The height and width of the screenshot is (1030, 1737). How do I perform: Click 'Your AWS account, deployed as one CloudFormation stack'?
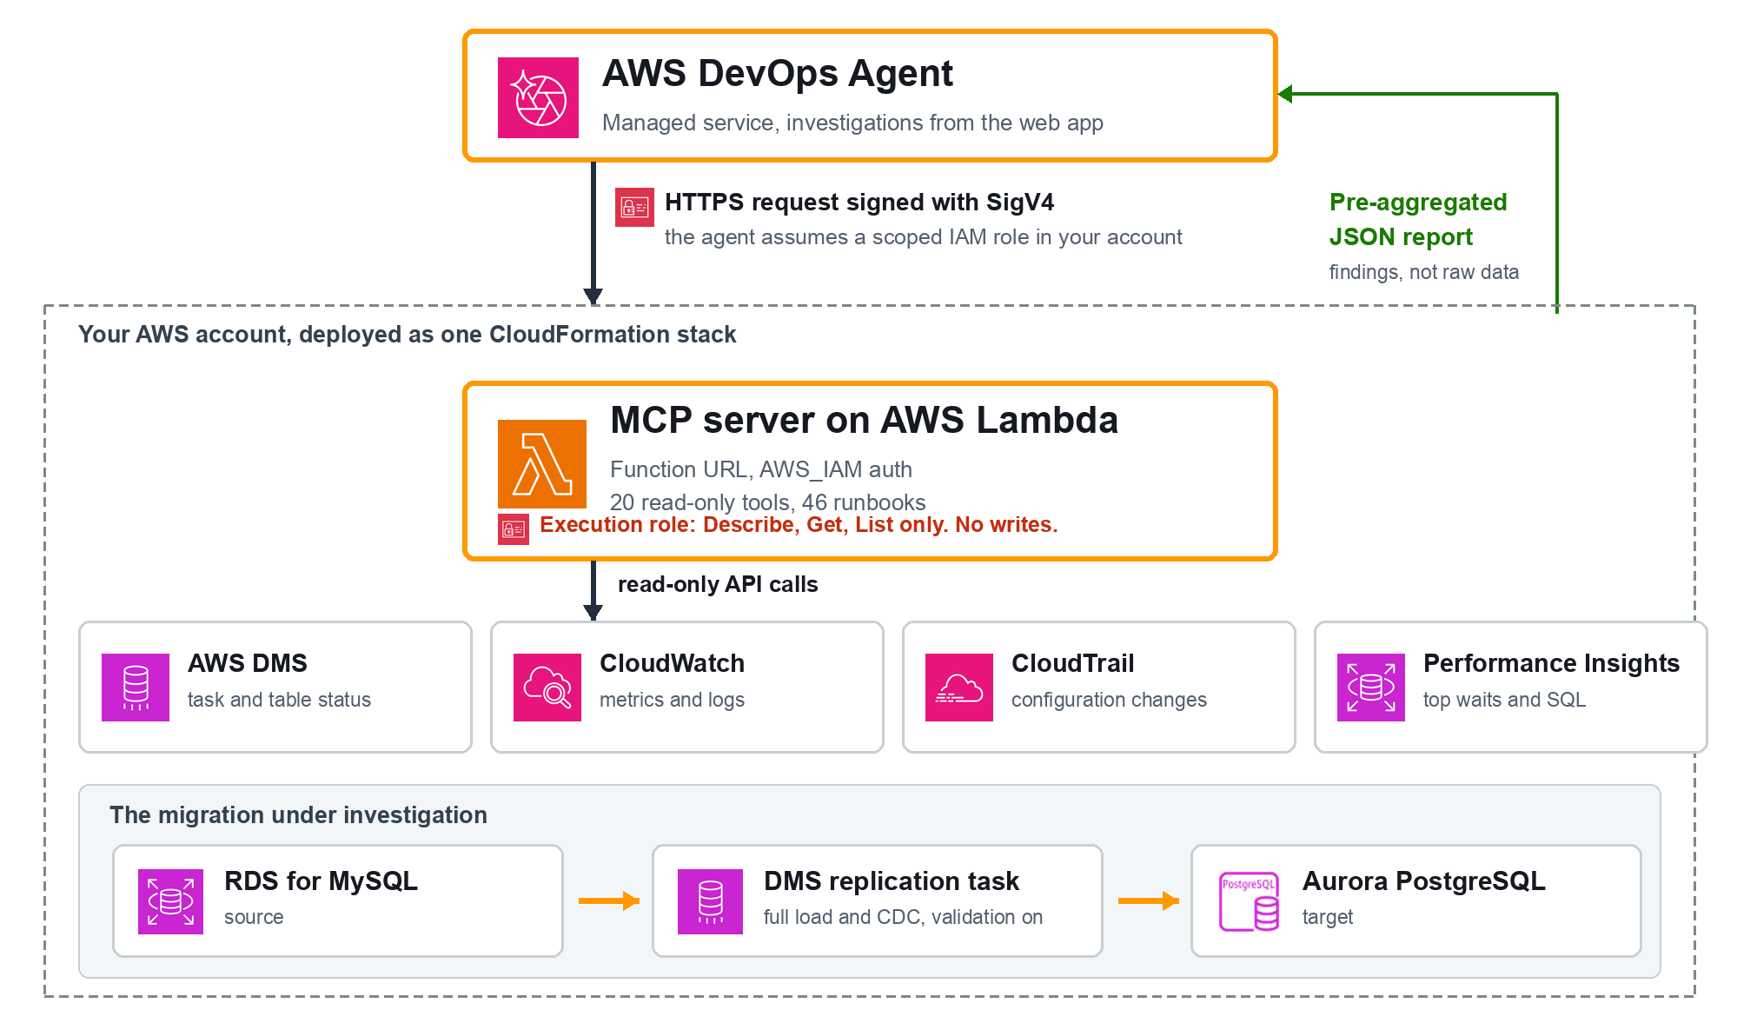coord(408,335)
